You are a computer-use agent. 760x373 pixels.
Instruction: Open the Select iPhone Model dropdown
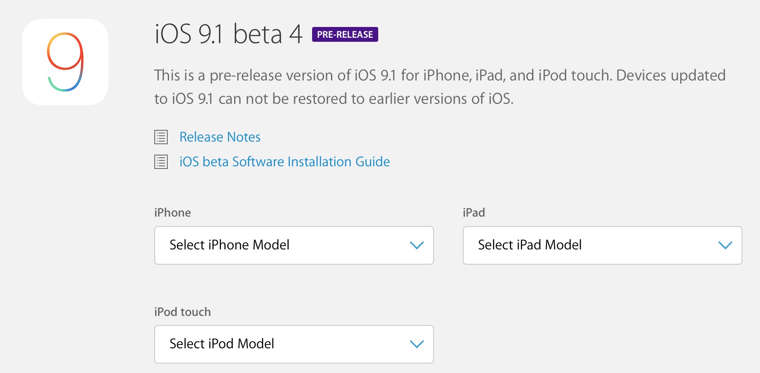294,245
